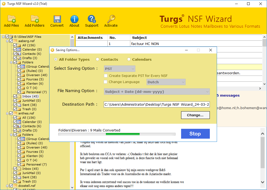
Task: Click the Contacts card icon under anthes.nsf
Action: pyautogui.click(x=19, y=126)
